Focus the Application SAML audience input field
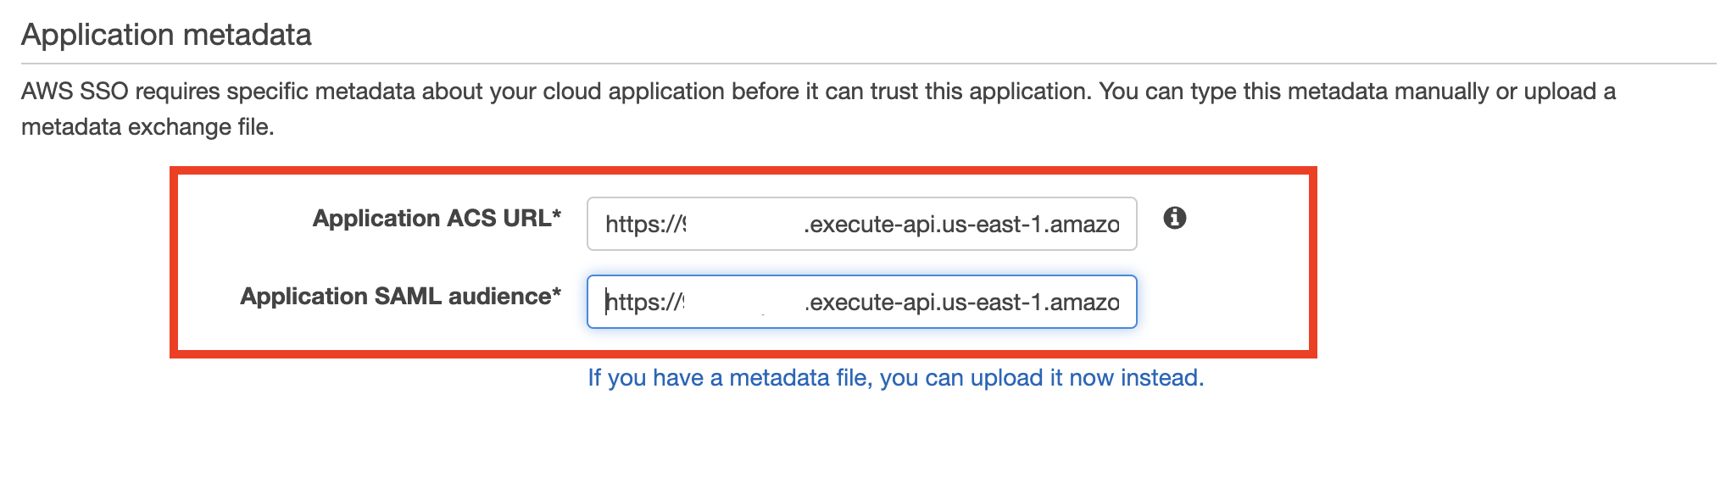1726x478 pixels. [861, 302]
